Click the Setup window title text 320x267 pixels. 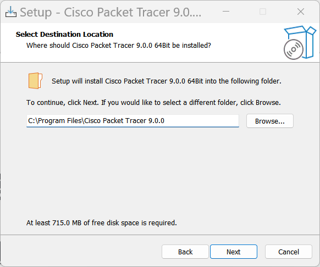click(111, 12)
